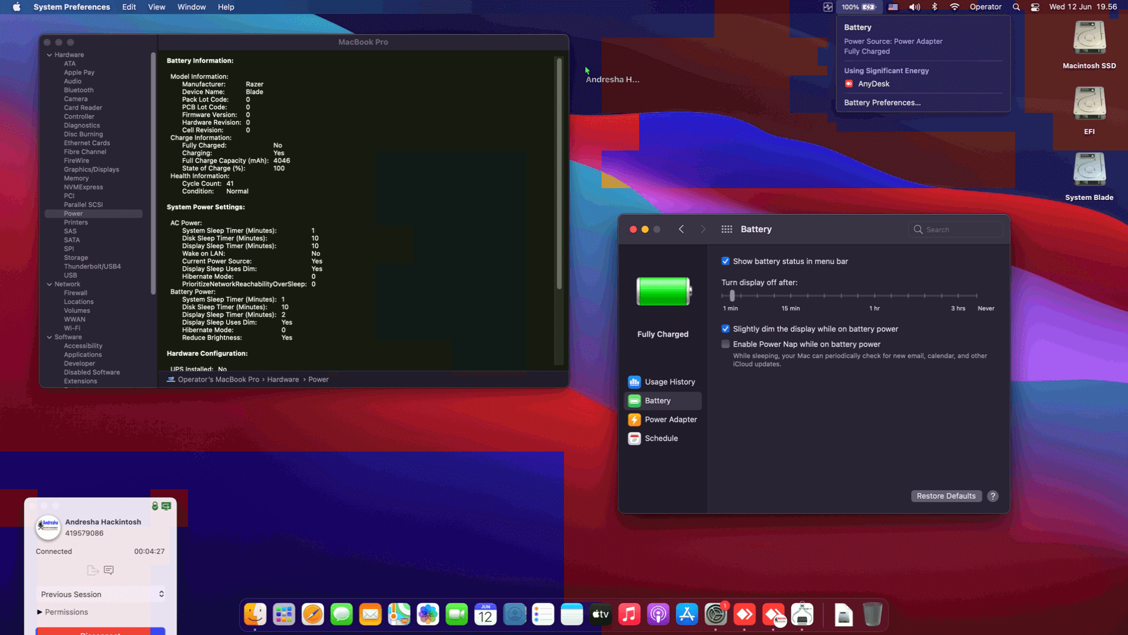Open the help question mark button
Screen dimensions: 1128x635
pyautogui.click(x=993, y=496)
